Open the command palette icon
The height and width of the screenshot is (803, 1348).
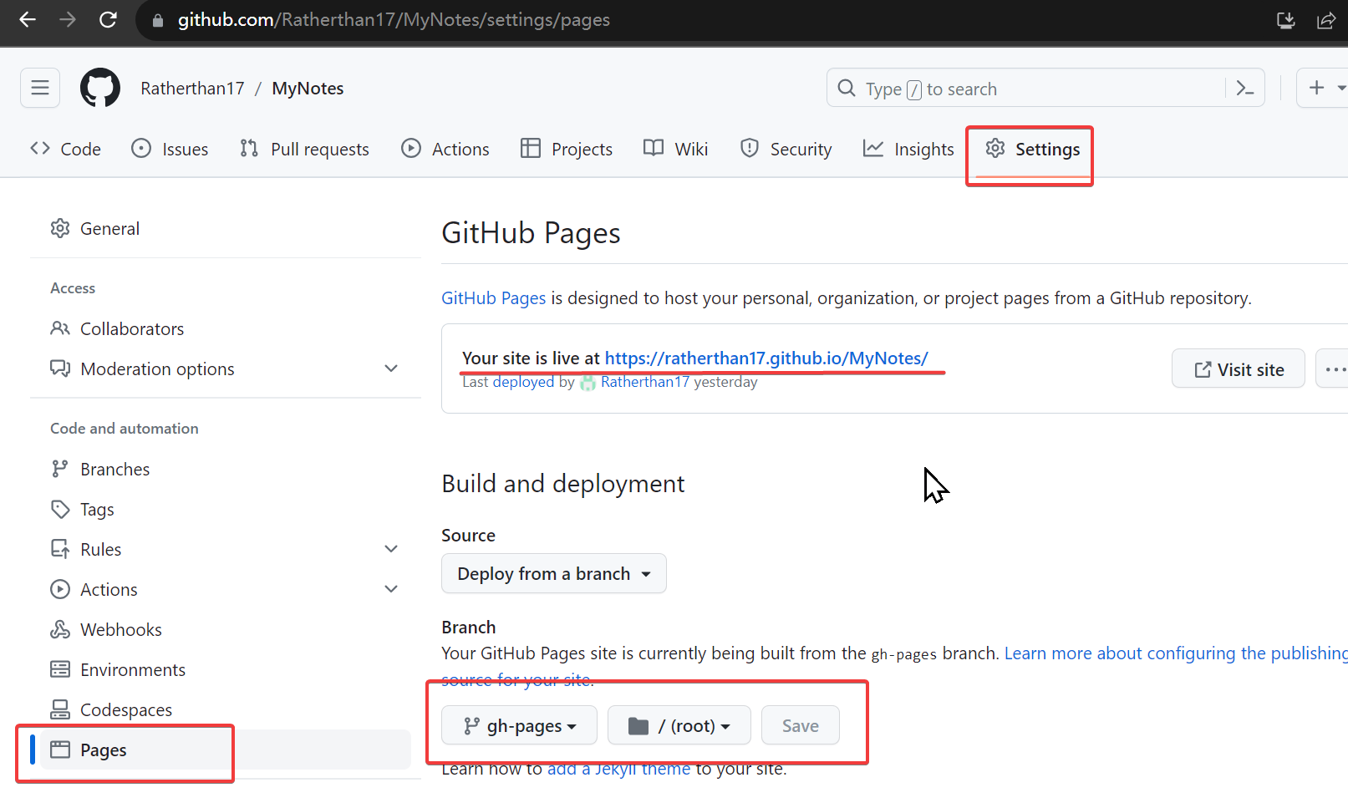pyautogui.click(x=1245, y=88)
